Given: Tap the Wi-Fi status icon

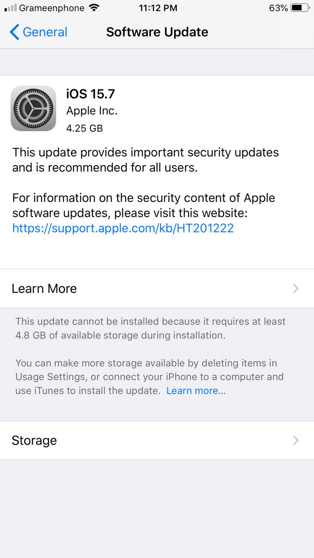Looking at the screenshot, I should tap(94, 8).
